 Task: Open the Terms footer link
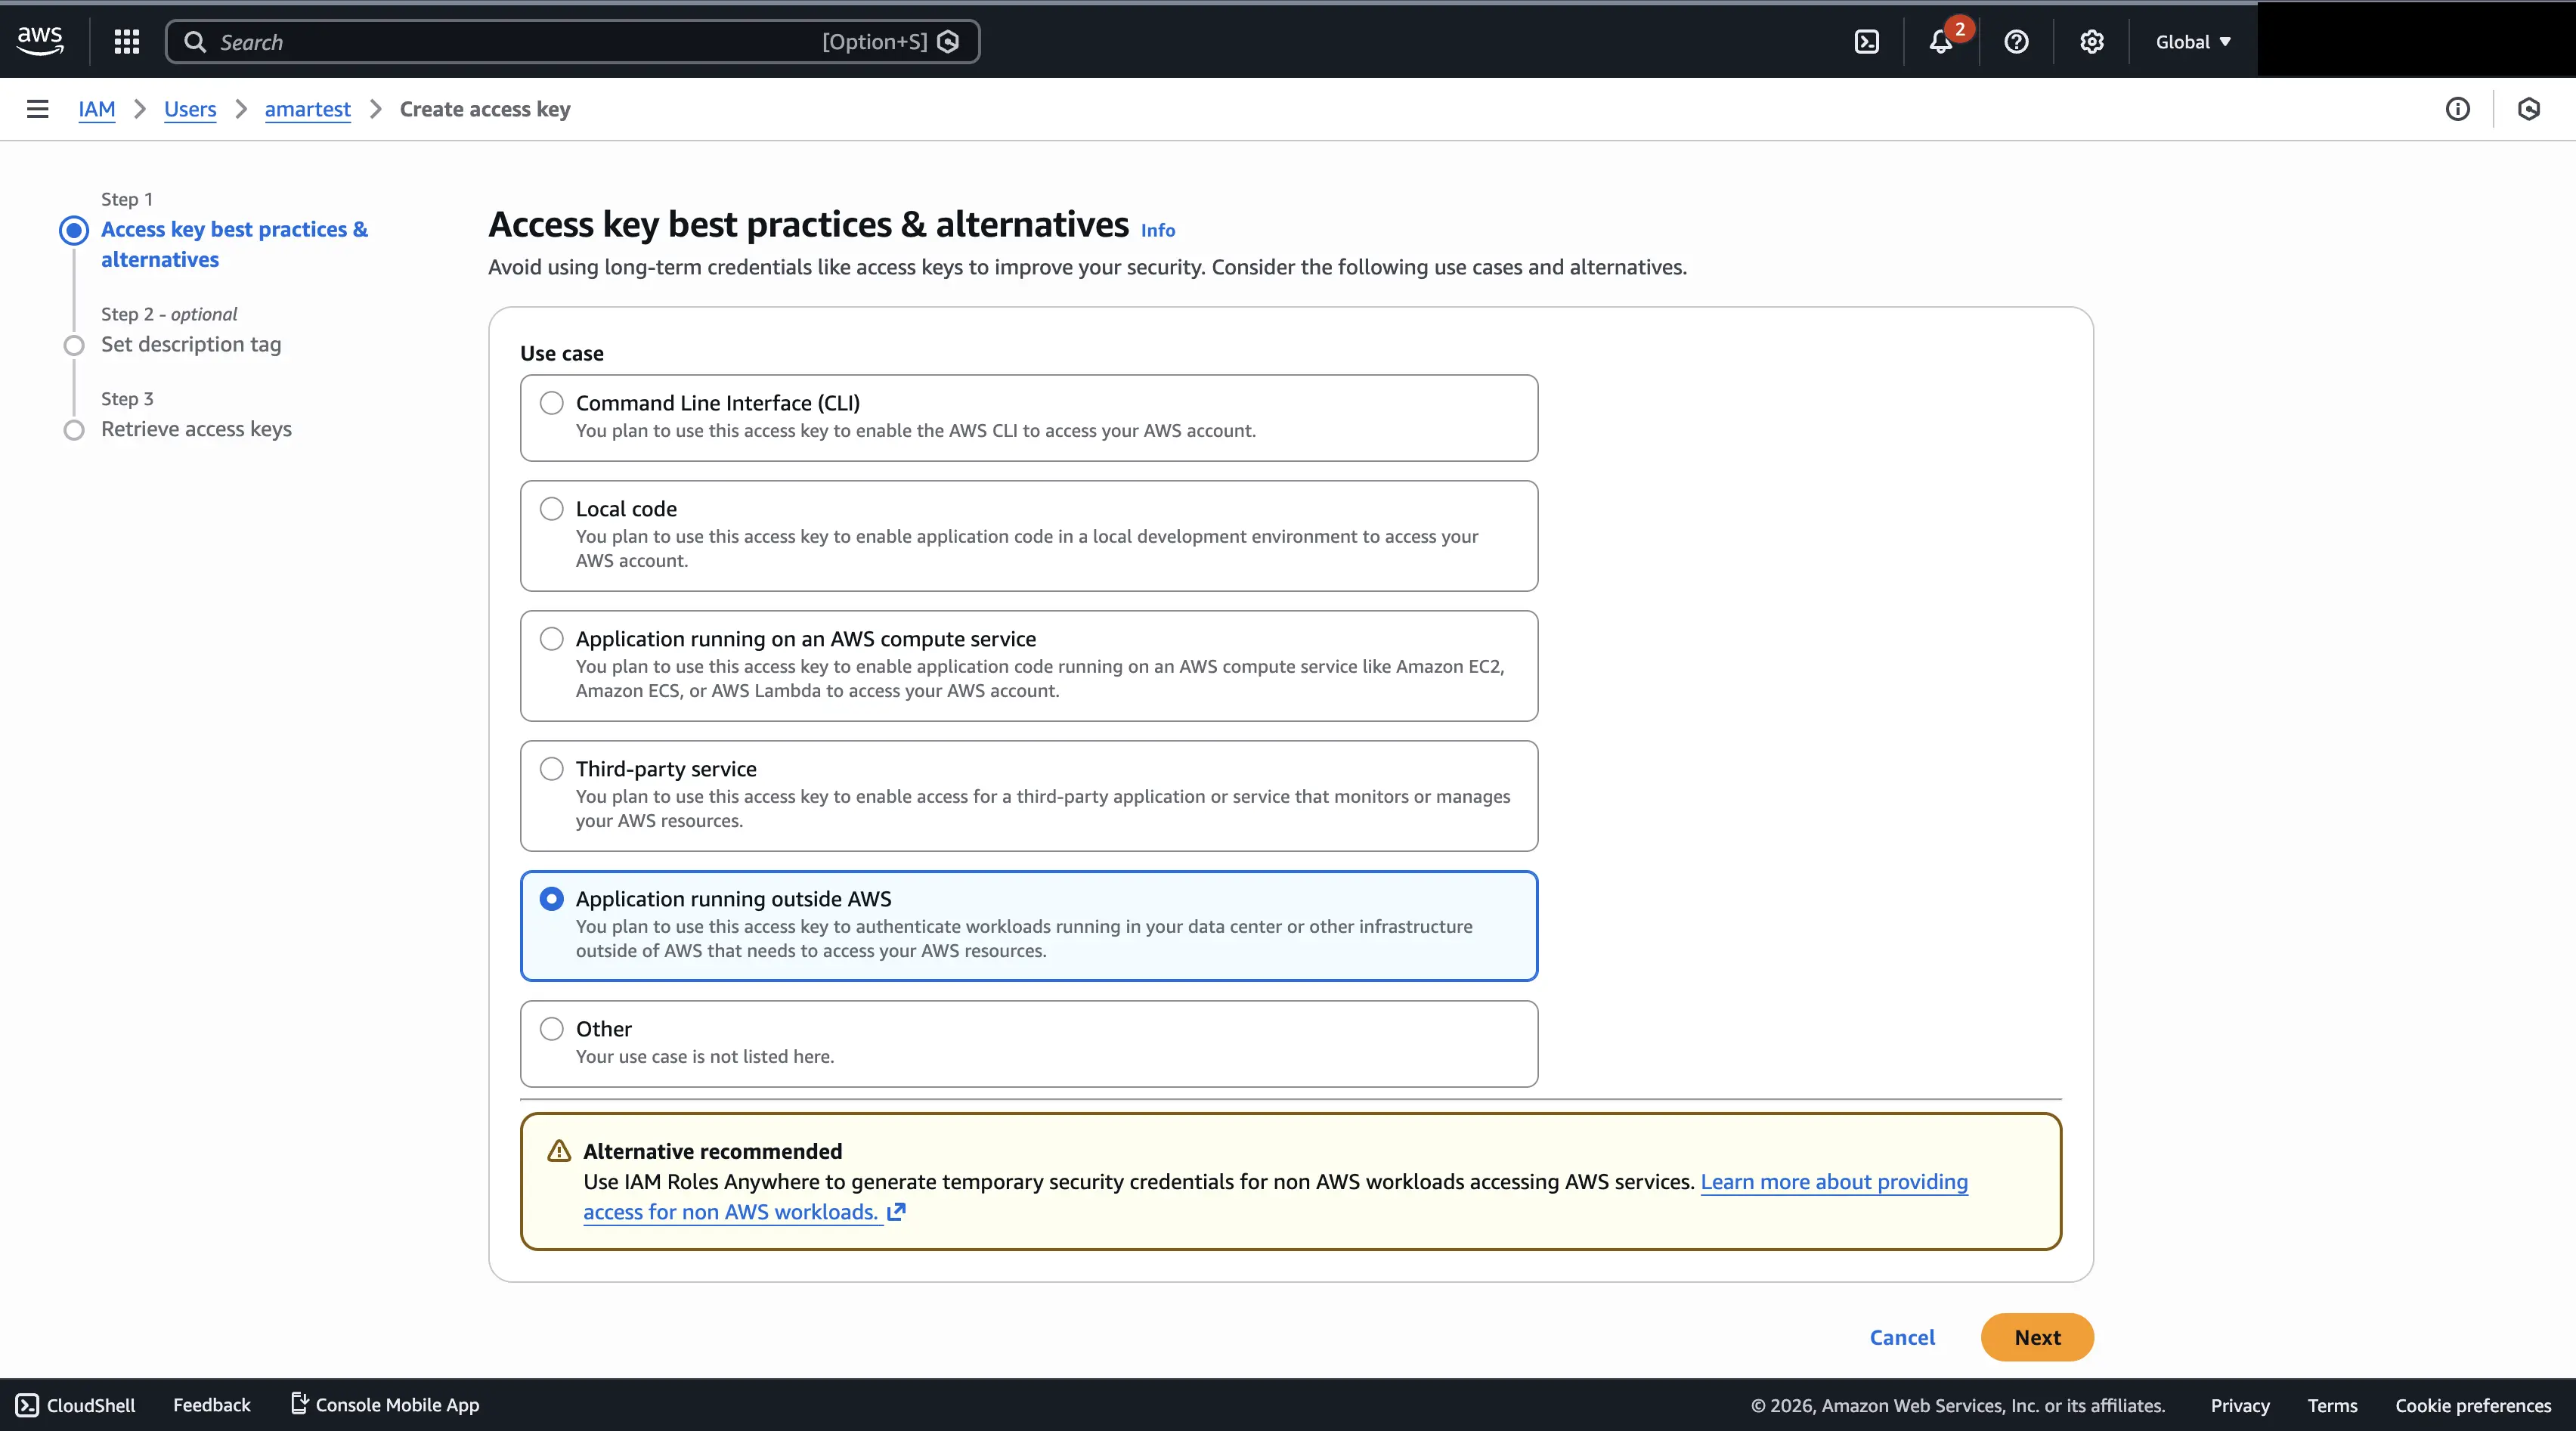(x=2332, y=1405)
